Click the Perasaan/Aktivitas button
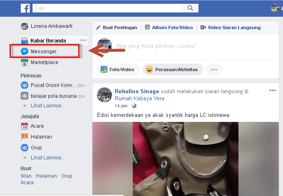 (173, 69)
